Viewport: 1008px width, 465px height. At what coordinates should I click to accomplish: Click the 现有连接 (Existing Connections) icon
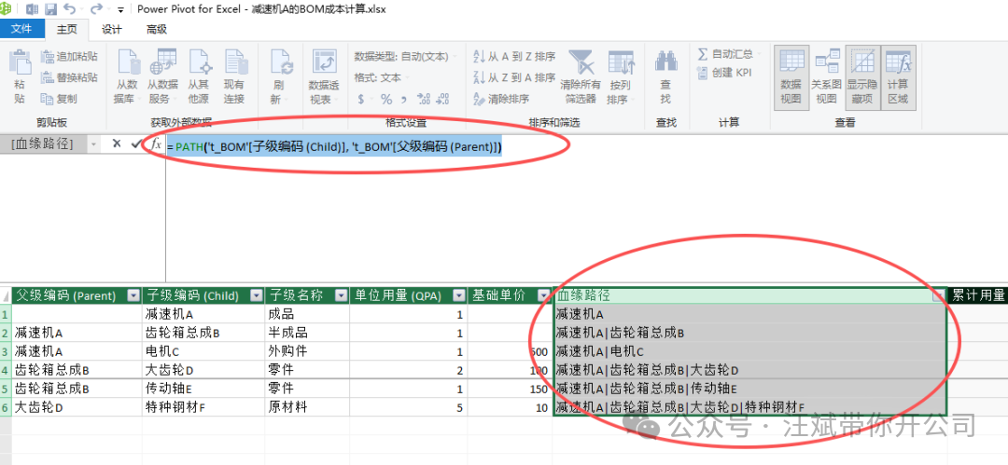coord(233,75)
